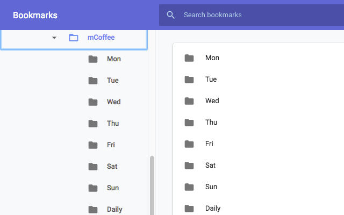The image size is (344, 215).
Task: Select the Daily folder in sidebar tree
Action: point(114,210)
